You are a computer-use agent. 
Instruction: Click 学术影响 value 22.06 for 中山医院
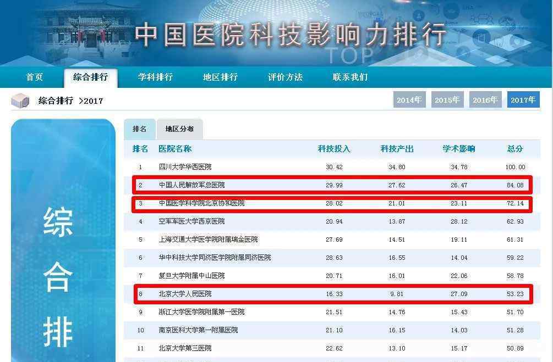point(459,276)
